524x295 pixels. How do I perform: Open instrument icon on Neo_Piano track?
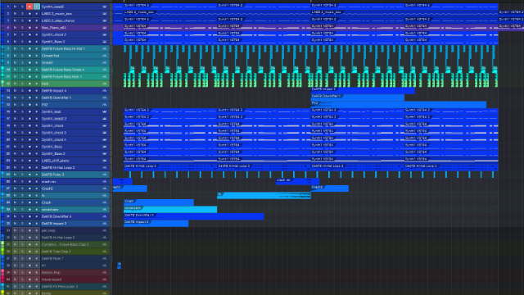[104, 27]
